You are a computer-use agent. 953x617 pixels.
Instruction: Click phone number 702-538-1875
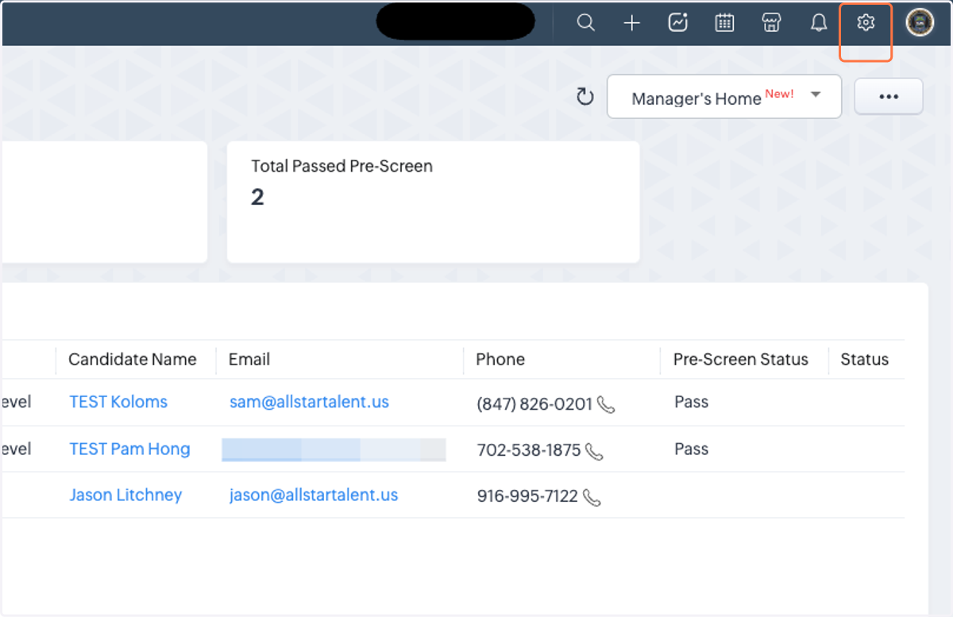529,450
